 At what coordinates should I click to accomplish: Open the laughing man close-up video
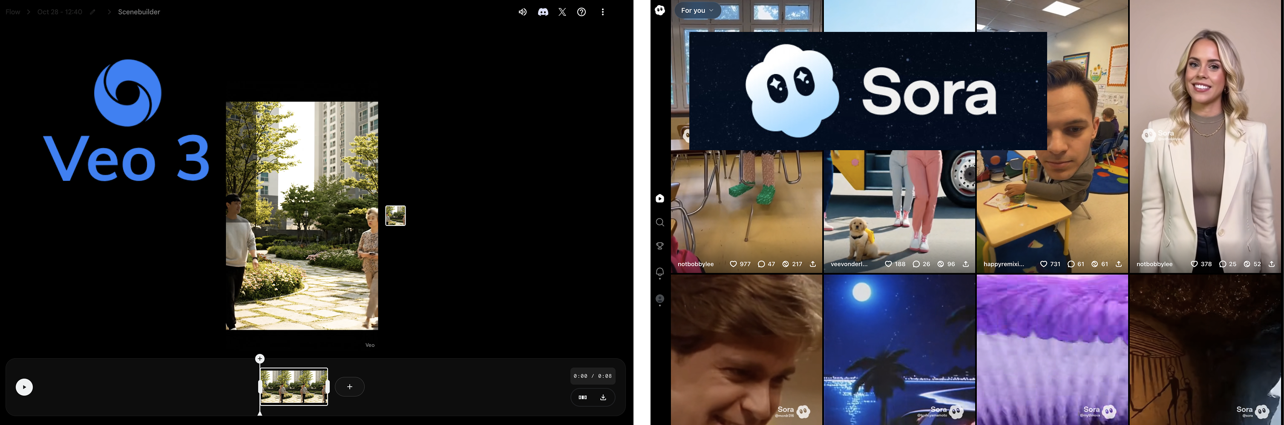746,350
